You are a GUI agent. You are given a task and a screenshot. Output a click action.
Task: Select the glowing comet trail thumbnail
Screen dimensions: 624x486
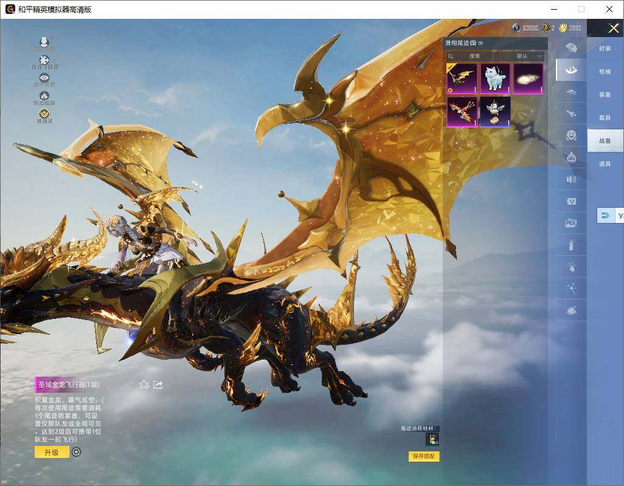[x=528, y=78]
